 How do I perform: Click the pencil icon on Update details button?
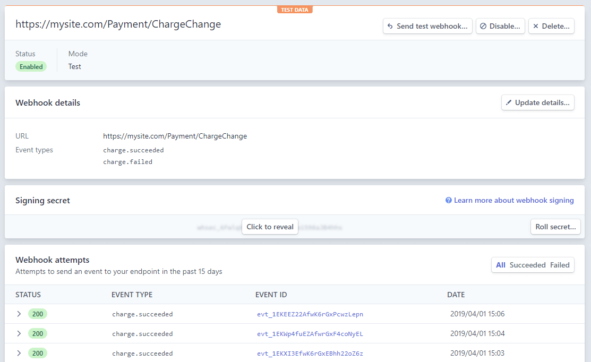[x=508, y=102]
